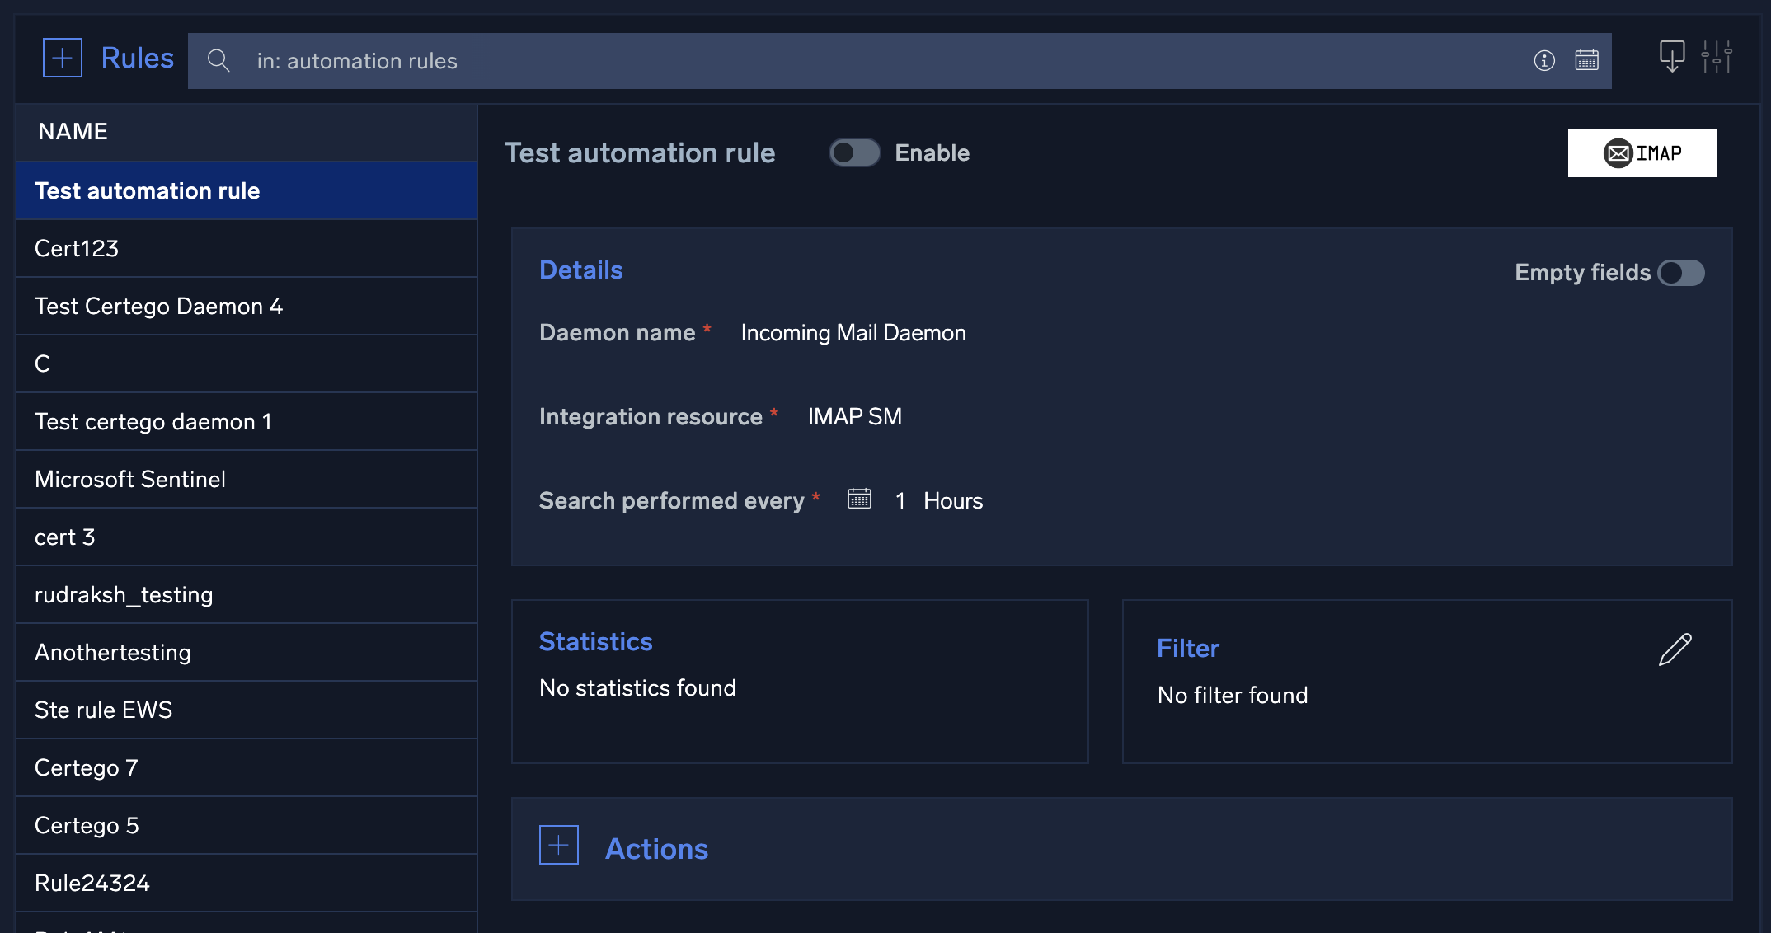Click the Search performed every label
Image resolution: width=1771 pixels, height=933 pixels.
click(x=671, y=500)
